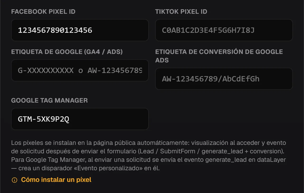Image resolution: width=304 pixels, height=193 pixels.
Task: Click the entered value GTM-5XK9P2Q
Action: coord(44,119)
